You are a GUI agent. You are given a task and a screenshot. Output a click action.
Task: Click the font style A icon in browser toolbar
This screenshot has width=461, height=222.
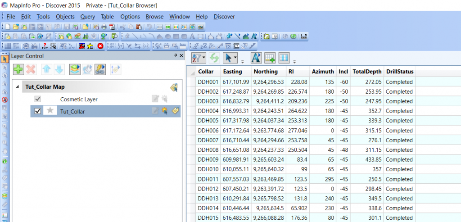[256, 58]
